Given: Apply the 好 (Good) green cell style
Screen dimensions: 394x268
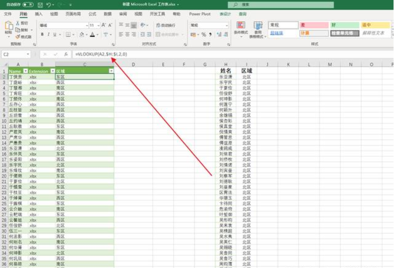Looking at the screenshot, I should tap(344, 25).
